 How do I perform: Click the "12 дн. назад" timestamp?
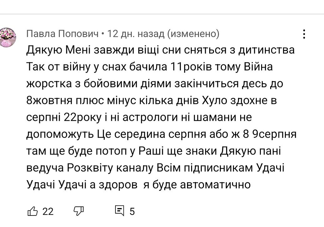click(136, 33)
